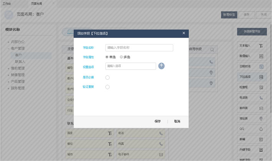Viewport: 272px width, 161px height.
Task: Close the 添加字段 dialog with X
Action: coord(184,33)
